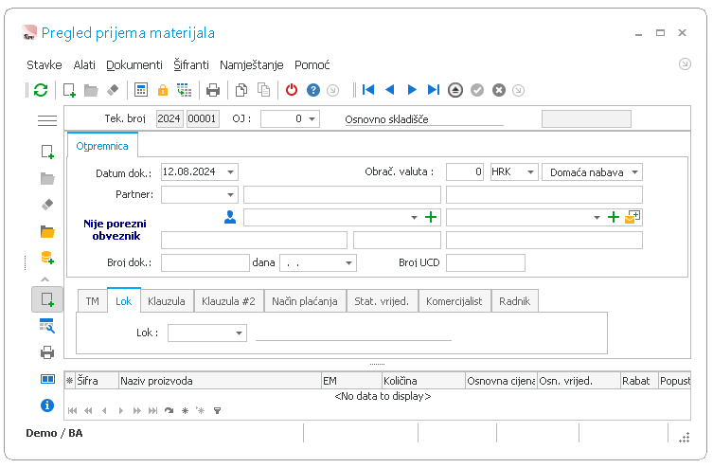The image size is (713, 468).
Task: Open the Namještanje menu
Action: coord(252,65)
